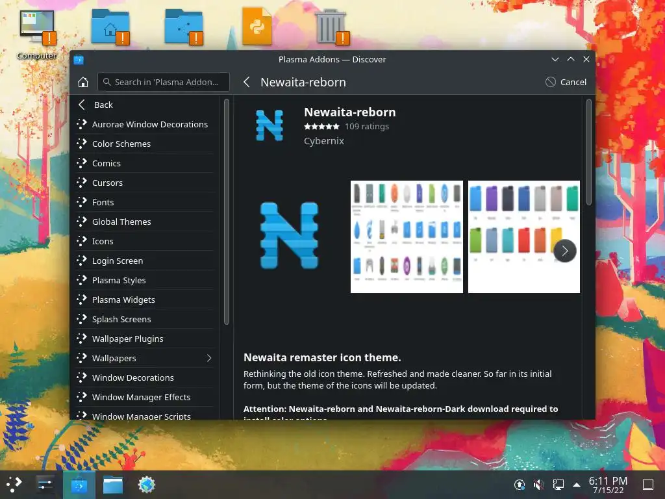Select Global Themes in the sidebar
Viewport: 665px width, 499px height.
(145, 222)
